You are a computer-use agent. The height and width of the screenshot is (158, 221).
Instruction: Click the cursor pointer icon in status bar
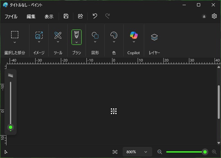(x=6, y=152)
